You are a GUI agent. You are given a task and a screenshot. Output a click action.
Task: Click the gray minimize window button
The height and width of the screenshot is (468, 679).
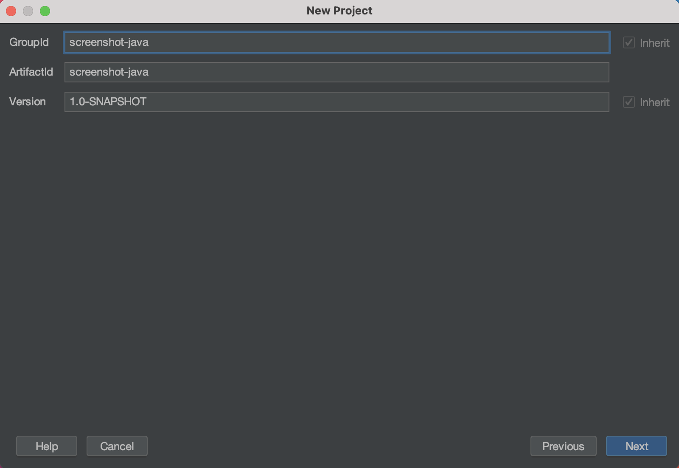pos(28,11)
